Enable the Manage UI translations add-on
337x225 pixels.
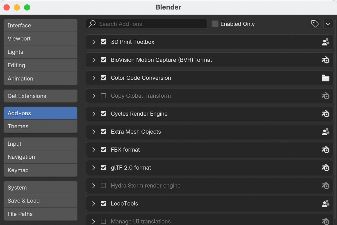(103, 222)
